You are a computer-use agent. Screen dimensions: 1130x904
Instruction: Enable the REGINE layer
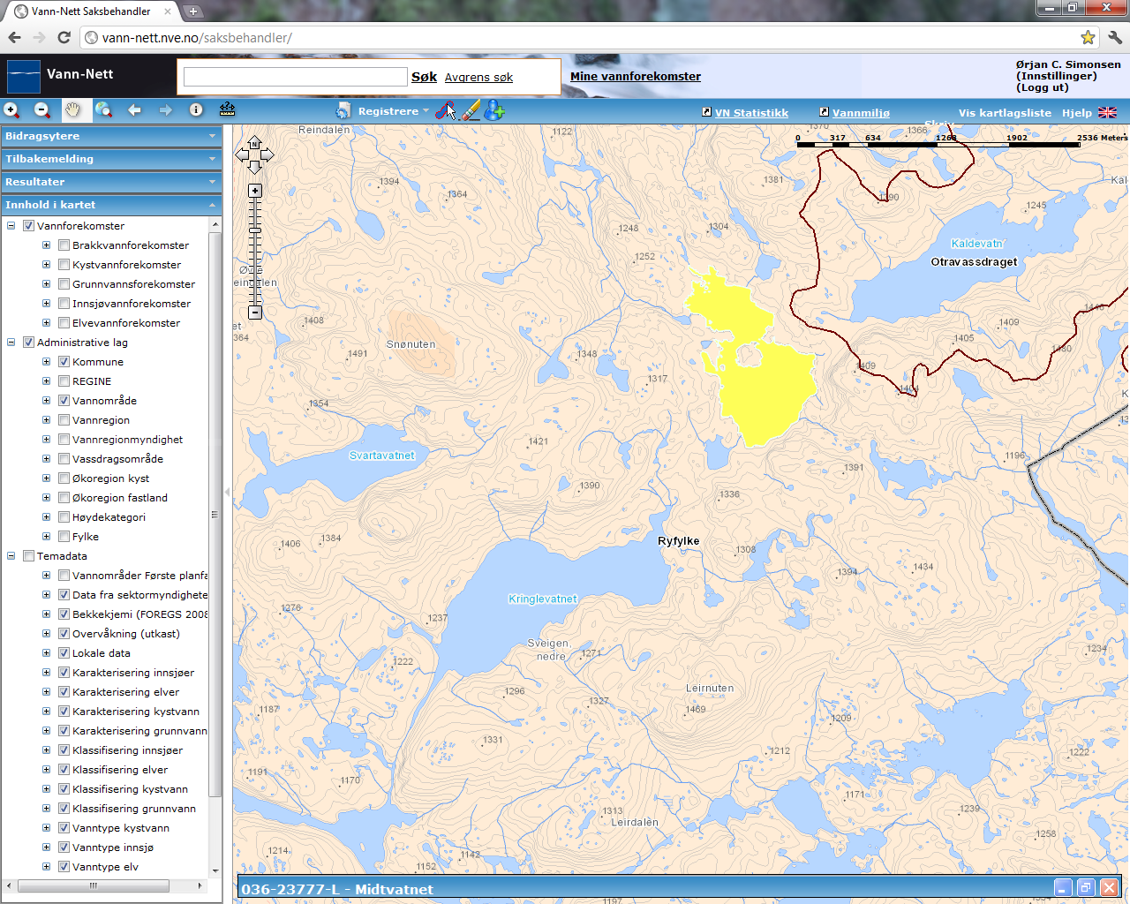(x=64, y=381)
